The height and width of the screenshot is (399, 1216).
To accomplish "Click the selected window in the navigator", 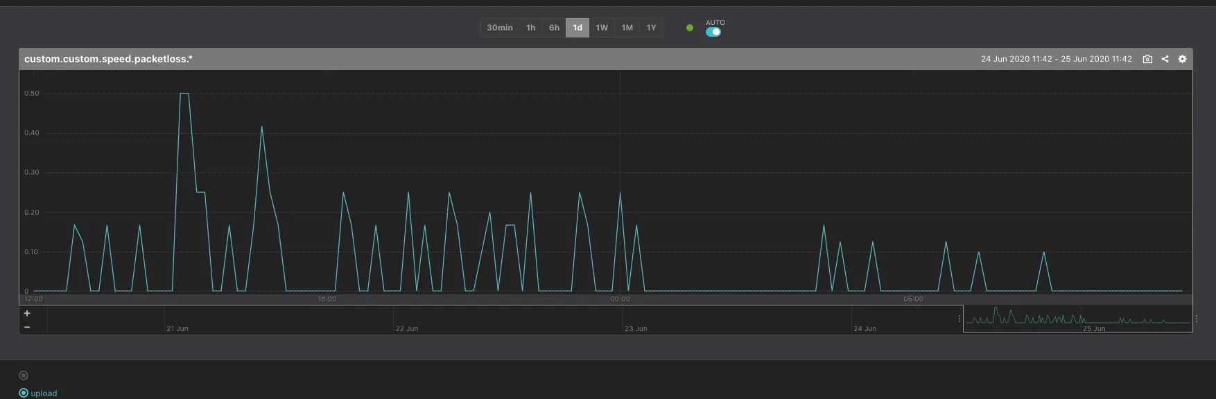I will pos(1077,319).
